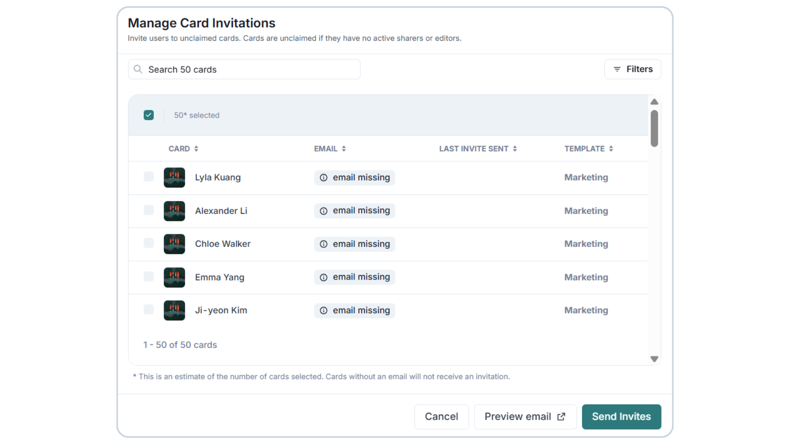Sort by the EMAIL column

[x=330, y=149]
